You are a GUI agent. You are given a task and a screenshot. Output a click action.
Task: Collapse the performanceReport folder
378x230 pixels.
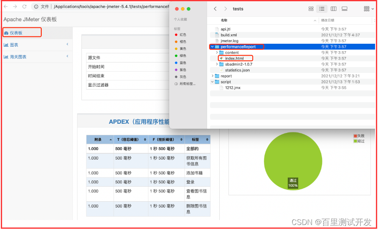pos(212,47)
